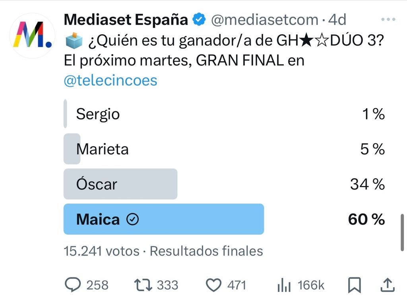The width and height of the screenshot is (407, 305).
Task: Select the Marieta poll option
Action: [x=224, y=149]
